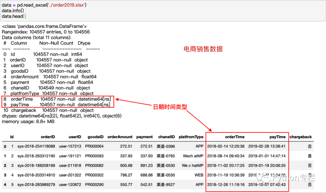Click cell sys-2018-283989279
Image resolution: width=326 pixels, height=193 pixels.
[x=36, y=185]
